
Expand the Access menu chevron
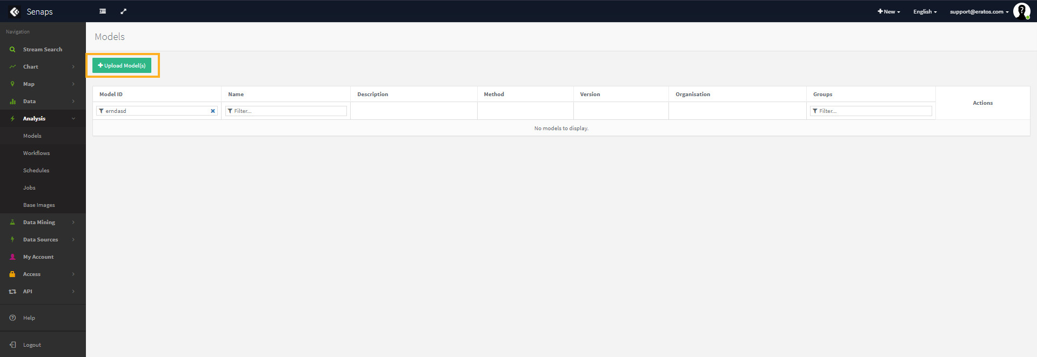73,274
